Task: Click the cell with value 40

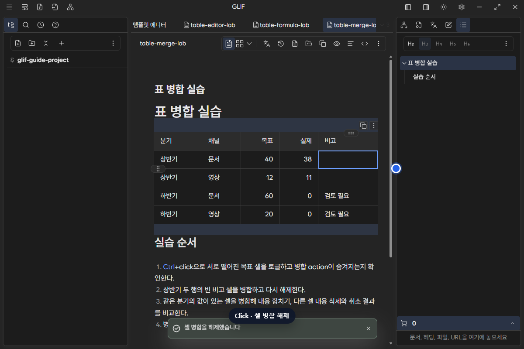Action: tap(260, 159)
